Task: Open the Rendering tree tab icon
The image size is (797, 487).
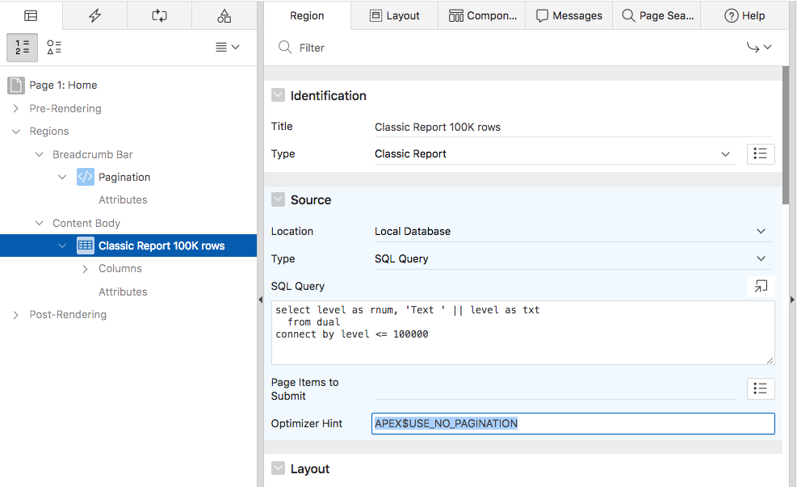Action: (31, 15)
